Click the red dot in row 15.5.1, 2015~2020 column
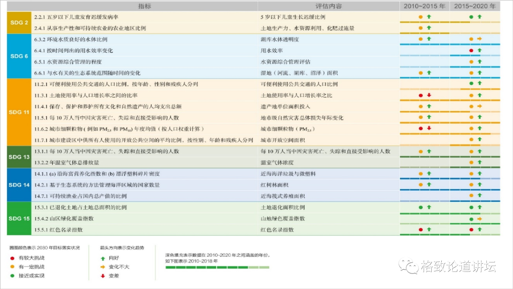513x289 pixels. 471,230
